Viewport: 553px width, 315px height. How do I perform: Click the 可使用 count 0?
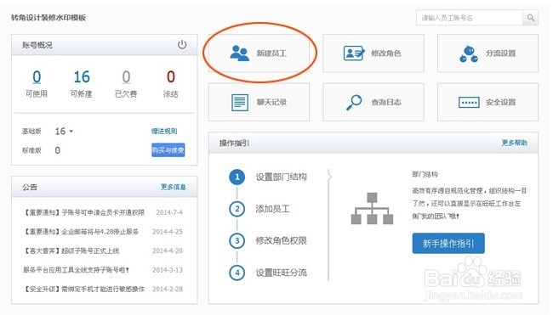pos(37,76)
